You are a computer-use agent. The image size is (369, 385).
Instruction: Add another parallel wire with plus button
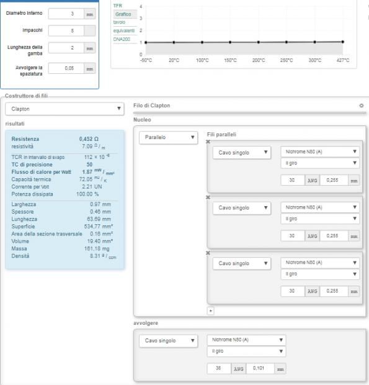coord(211,311)
